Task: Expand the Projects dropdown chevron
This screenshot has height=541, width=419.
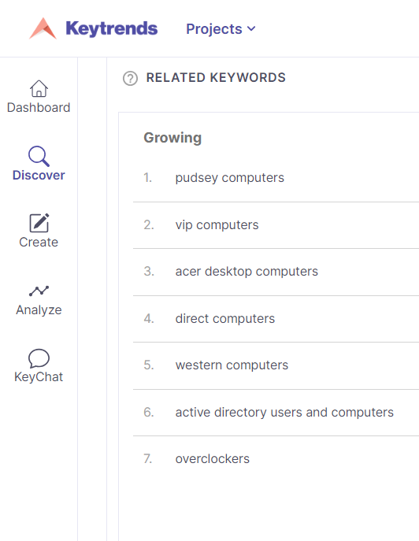Action: (x=251, y=28)
